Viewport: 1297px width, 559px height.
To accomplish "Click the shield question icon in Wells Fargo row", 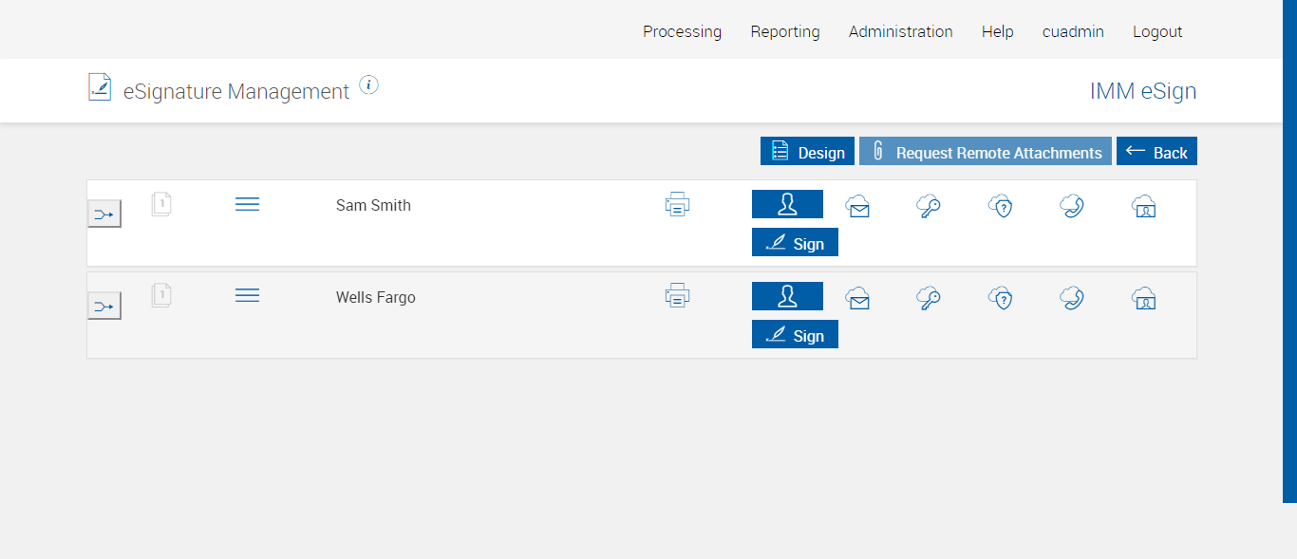I will tap(1000, 298).
